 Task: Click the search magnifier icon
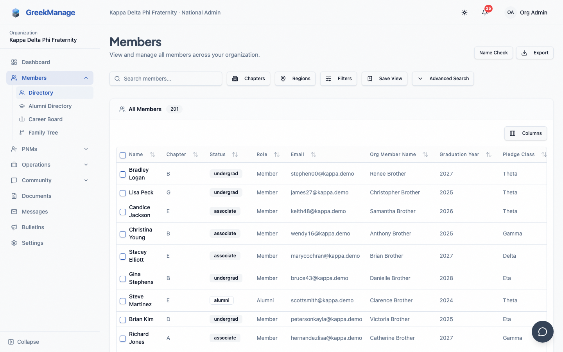(117, 79)
